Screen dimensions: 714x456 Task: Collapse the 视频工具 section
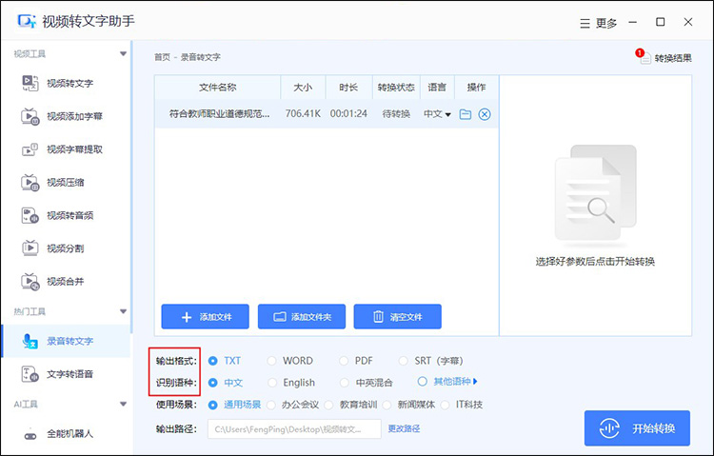click(x=123, y=53)
